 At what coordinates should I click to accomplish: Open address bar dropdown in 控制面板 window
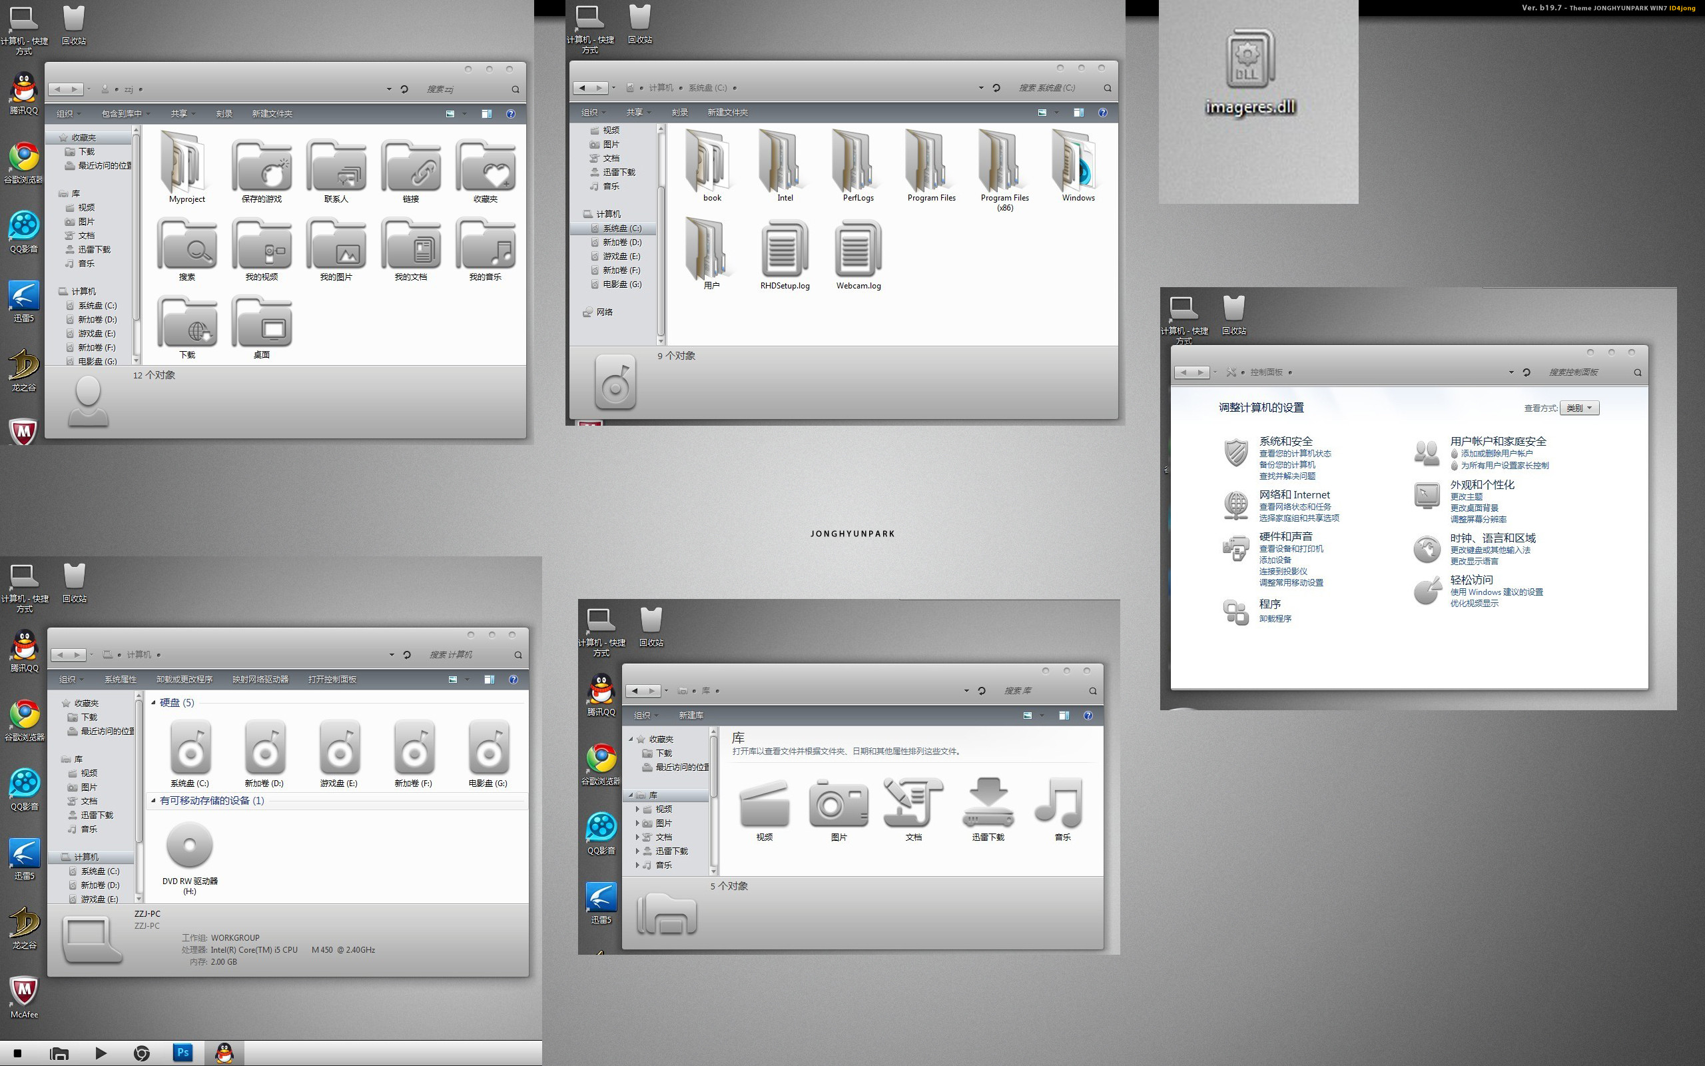coord(1511,372)
